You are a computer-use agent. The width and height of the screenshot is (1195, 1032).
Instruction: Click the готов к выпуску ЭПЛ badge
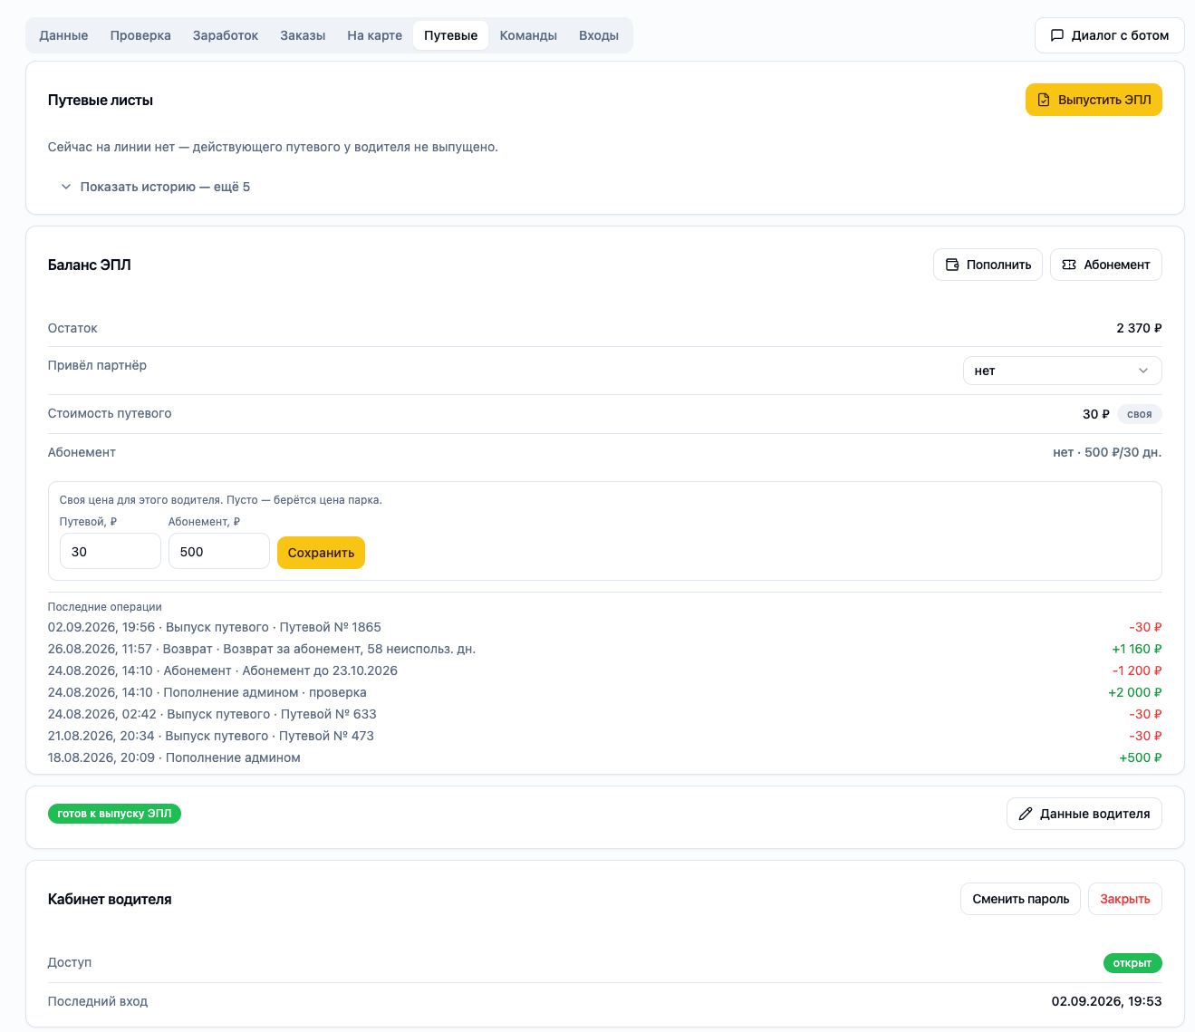[x=114, y=814]
